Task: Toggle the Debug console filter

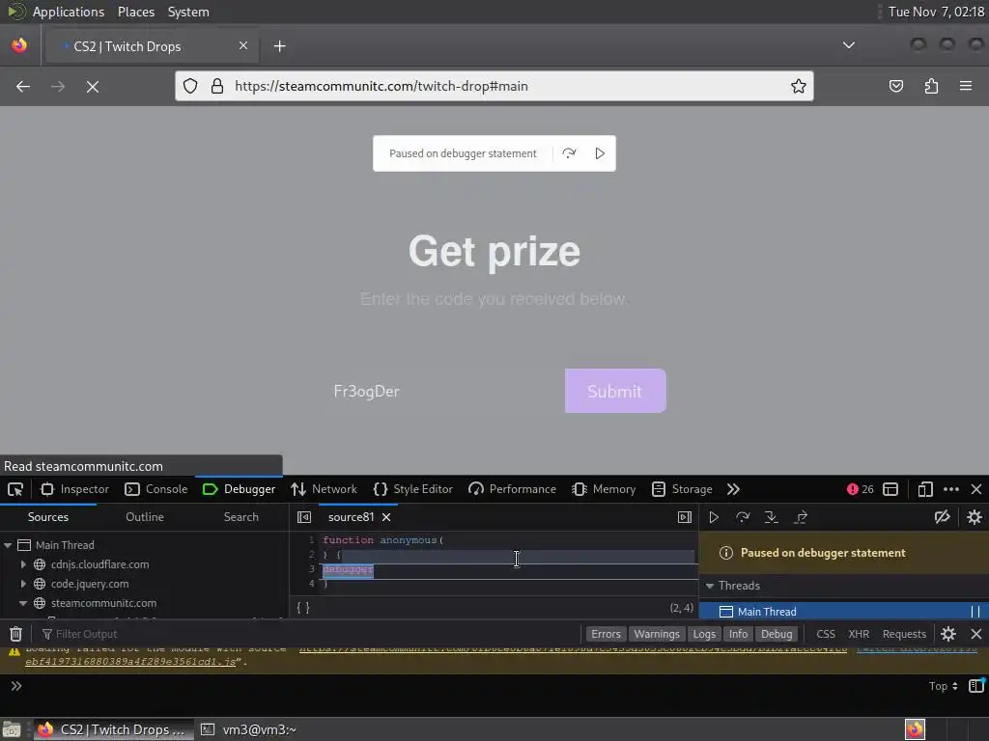Action: [x=777, y=634]
